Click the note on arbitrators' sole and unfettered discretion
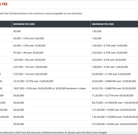 53,132
